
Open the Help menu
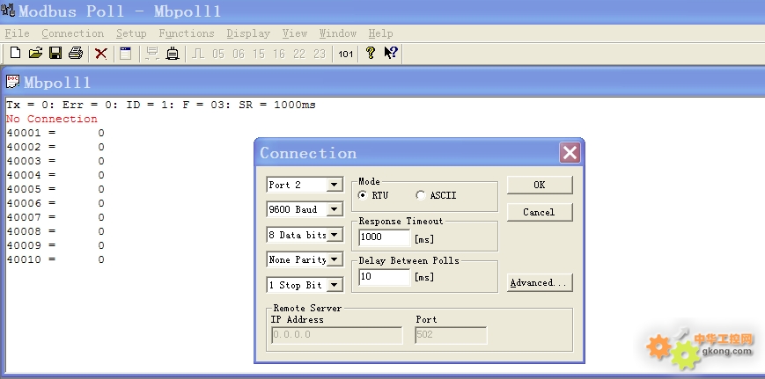click(x=380, y=33)
